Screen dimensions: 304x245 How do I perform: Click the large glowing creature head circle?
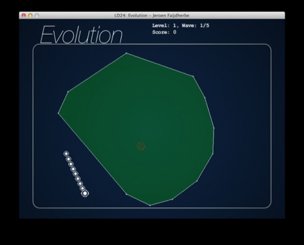[x=85, y=193]
